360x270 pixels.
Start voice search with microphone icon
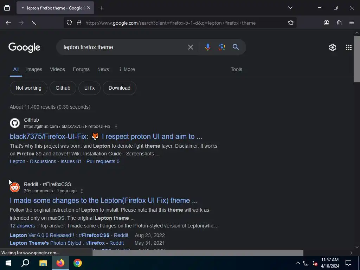(207, 47)
